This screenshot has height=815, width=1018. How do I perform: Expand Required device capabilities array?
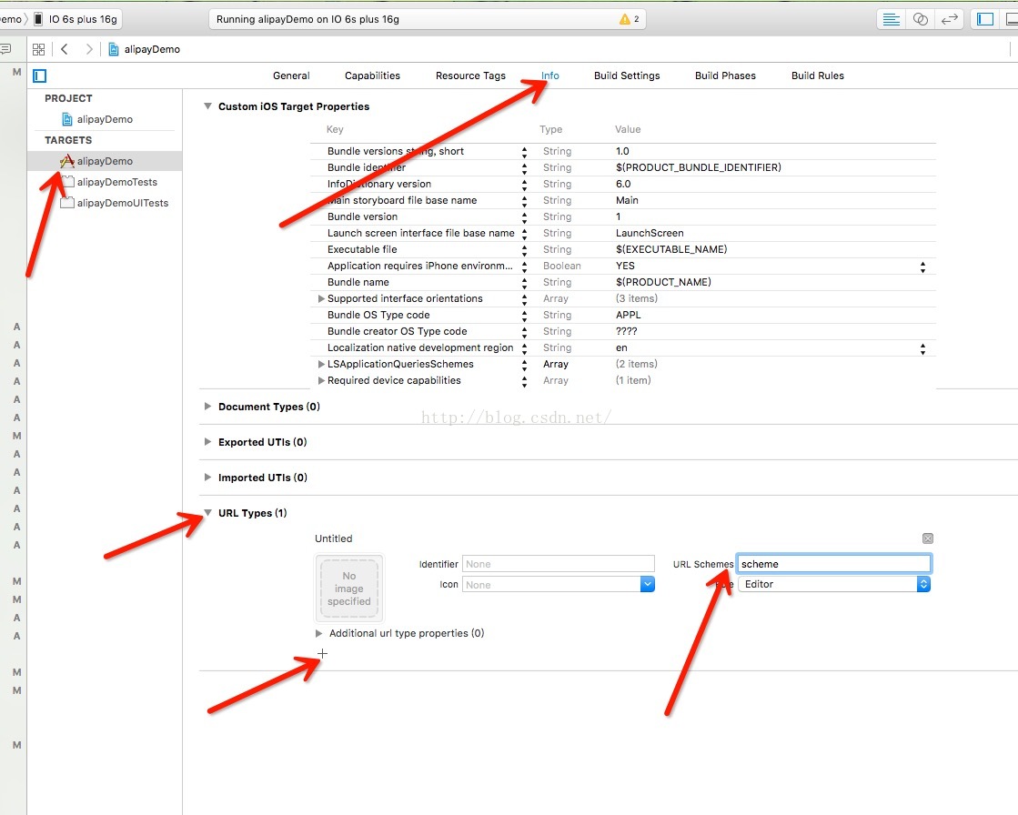coord(321,381)
